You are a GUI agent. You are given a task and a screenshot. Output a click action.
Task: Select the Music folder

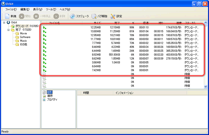[x=24, y=41]
